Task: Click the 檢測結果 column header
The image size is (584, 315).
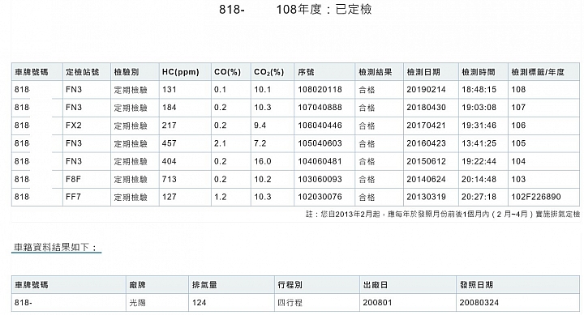Action: tap(375, 72)
